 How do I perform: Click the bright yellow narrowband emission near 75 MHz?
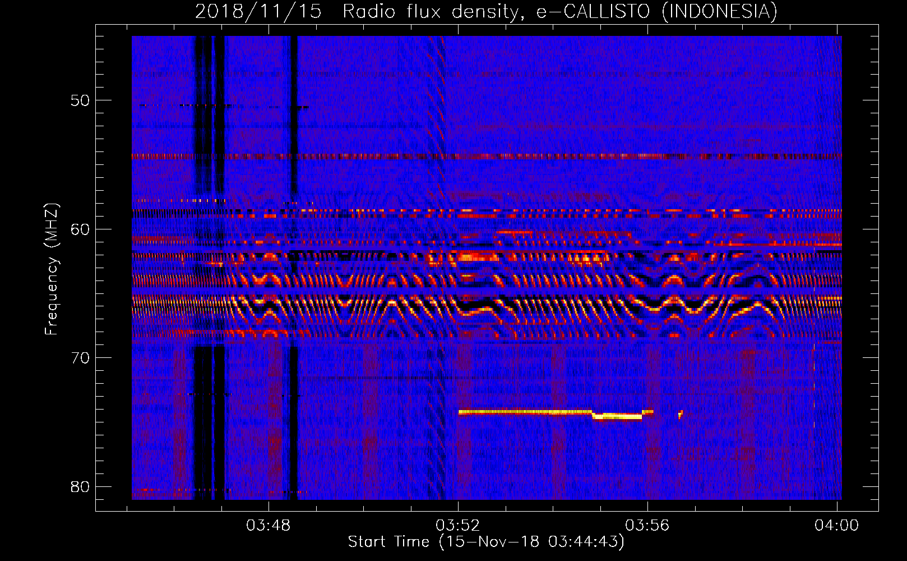tap(556, 414)
